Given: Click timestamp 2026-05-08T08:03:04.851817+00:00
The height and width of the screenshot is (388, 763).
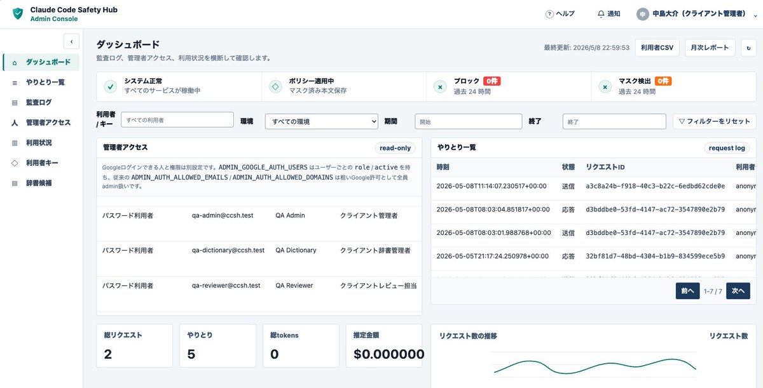Looking at the screenshot, I should pyautogui.click(x=493, y=210).
